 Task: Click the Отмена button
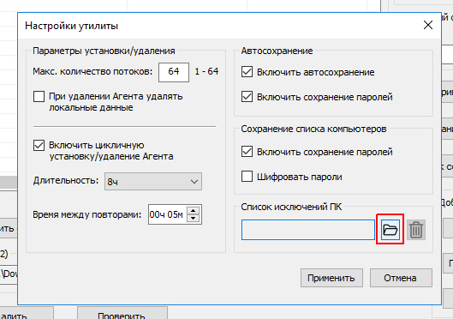(401, 278)
